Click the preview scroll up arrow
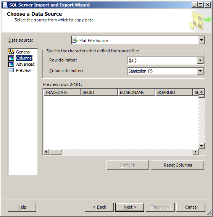This screenshot has width=213, height=217. click(x=202, y=92)
